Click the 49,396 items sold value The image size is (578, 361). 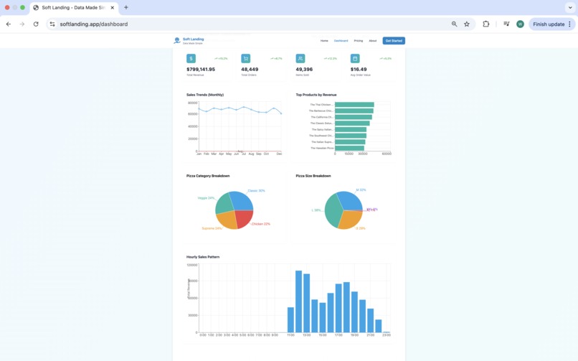pos(304,70)
